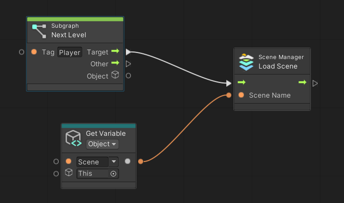Click the Object value output port
The height and width of the screenshot is (203, 344).
pos(128,76)
